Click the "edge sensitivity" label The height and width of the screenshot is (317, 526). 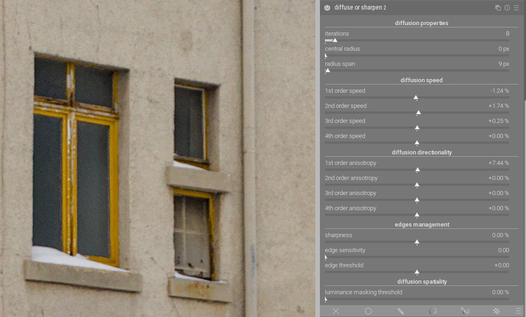point(345,250)
